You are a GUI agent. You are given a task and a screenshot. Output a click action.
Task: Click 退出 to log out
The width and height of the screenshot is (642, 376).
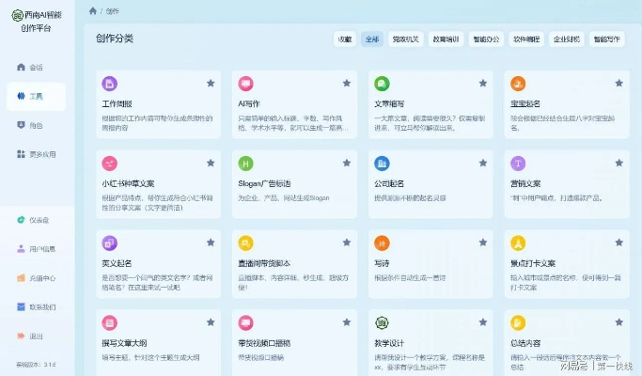(30, 336)
